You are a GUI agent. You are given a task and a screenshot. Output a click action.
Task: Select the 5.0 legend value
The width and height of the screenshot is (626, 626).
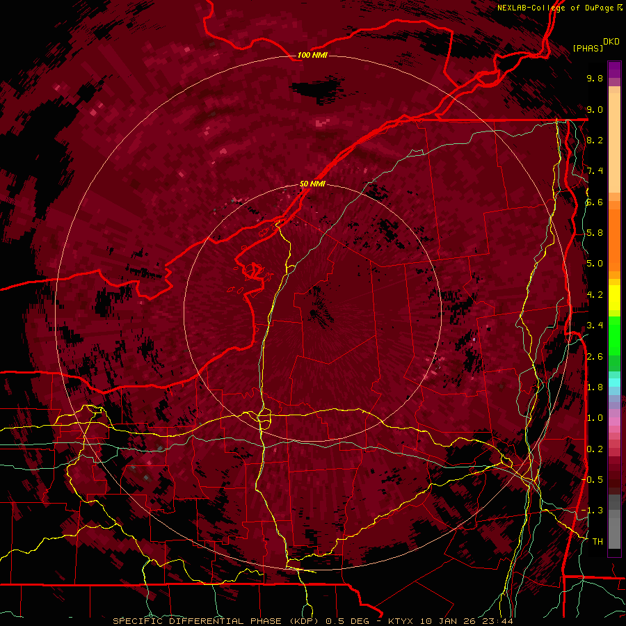(x=595, y=264)
